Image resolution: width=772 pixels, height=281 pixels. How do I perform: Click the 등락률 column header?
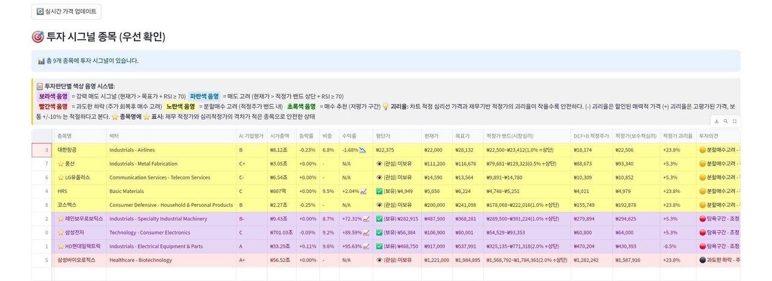[308, 136]
